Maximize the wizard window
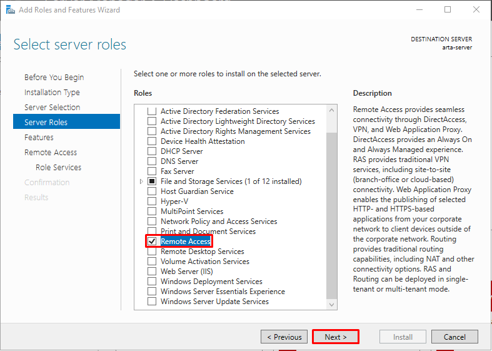This screenshot has width=492, height=351. (x=448, y=9)
